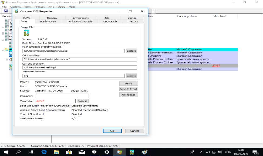Open Settings gear on the taskbar
The height and width of the screenshot is (156, 263).
tap(107, 152)
